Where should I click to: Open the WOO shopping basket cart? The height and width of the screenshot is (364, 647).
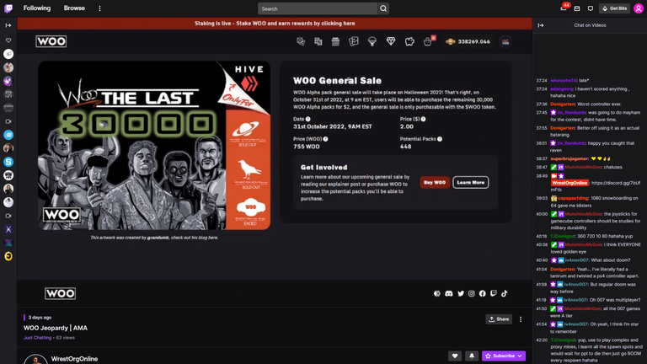(428, 41)
